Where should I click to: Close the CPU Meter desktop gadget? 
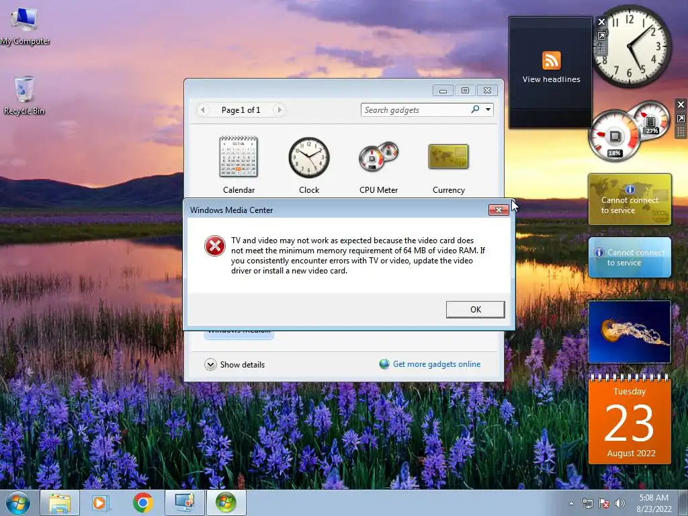point(681,104)
